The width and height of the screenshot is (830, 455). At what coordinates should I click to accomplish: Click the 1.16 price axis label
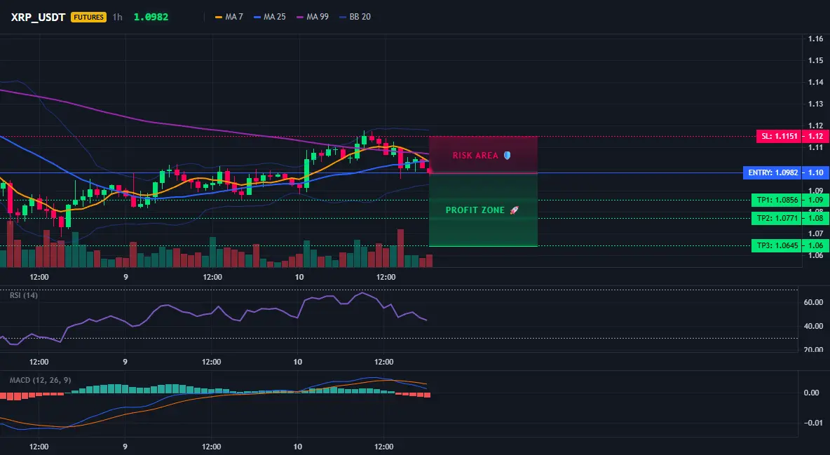click(816, 39)
